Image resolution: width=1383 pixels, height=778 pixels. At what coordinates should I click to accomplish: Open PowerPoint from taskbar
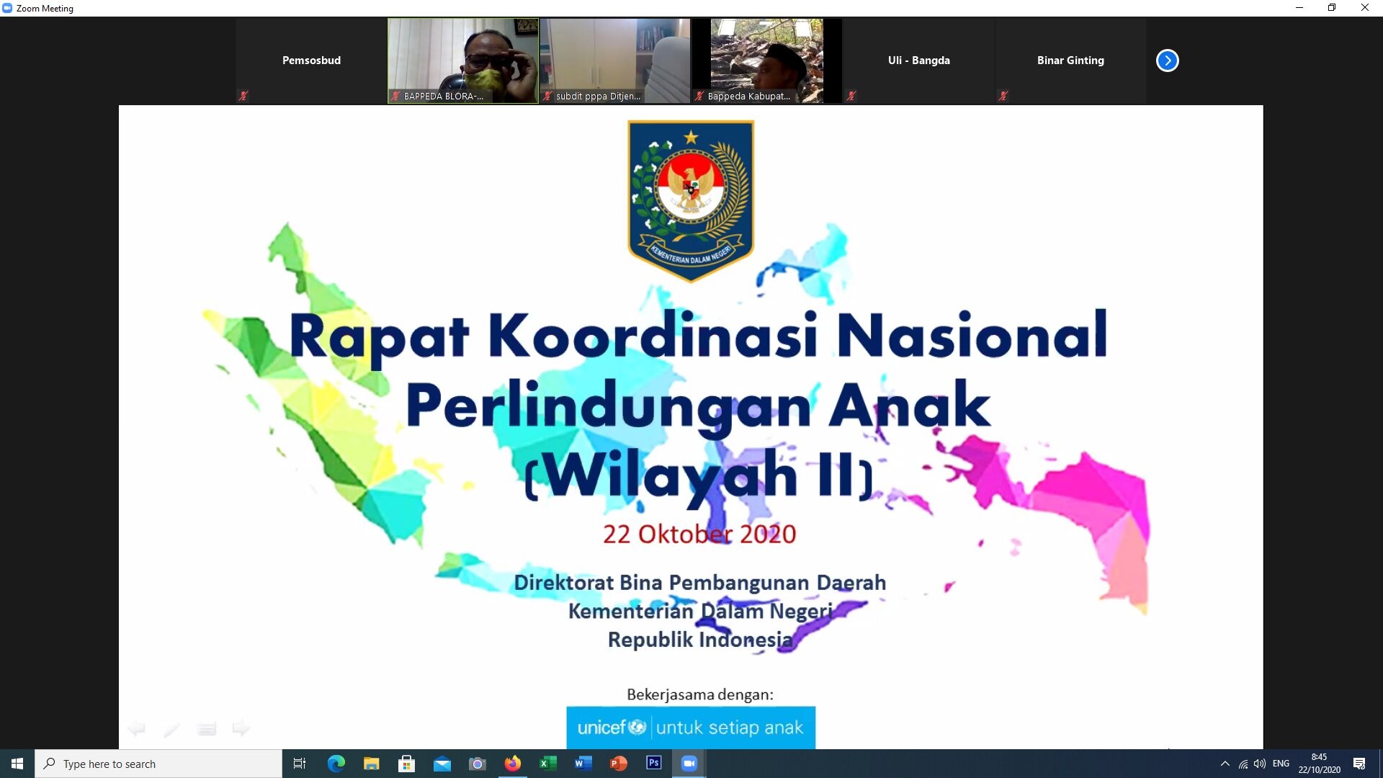point(619,764)
